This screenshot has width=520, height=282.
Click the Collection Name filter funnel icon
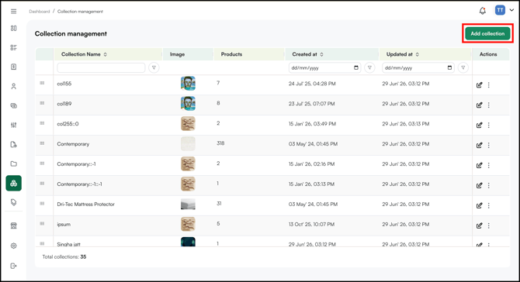154,67
